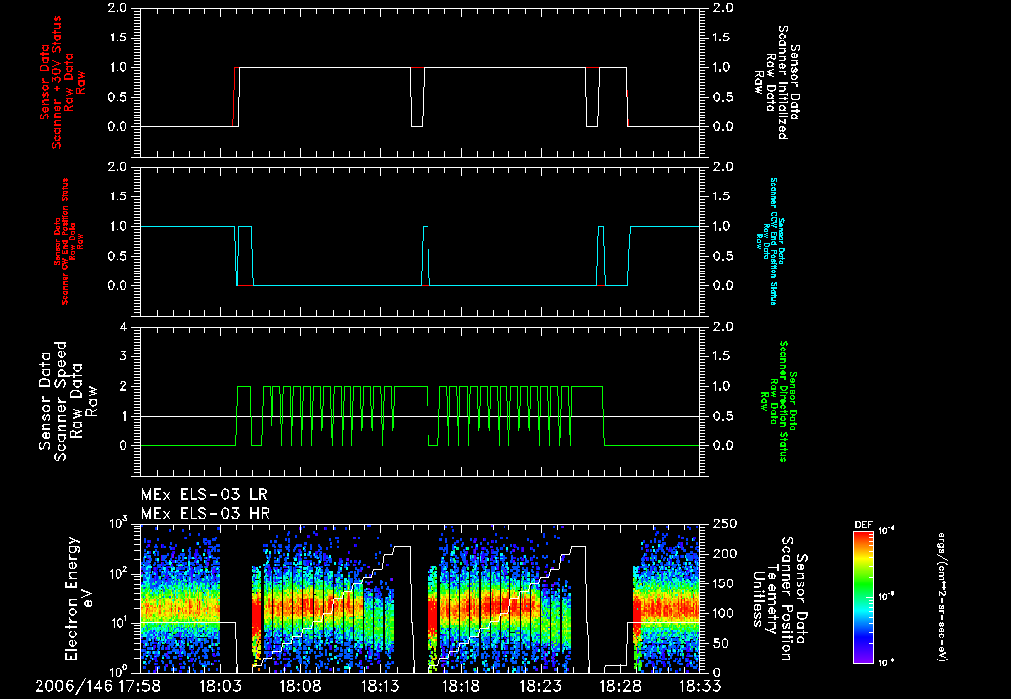1011x699 pixels.
Task: Click the DEF rainbow color bar
Action: pos(864,596)
